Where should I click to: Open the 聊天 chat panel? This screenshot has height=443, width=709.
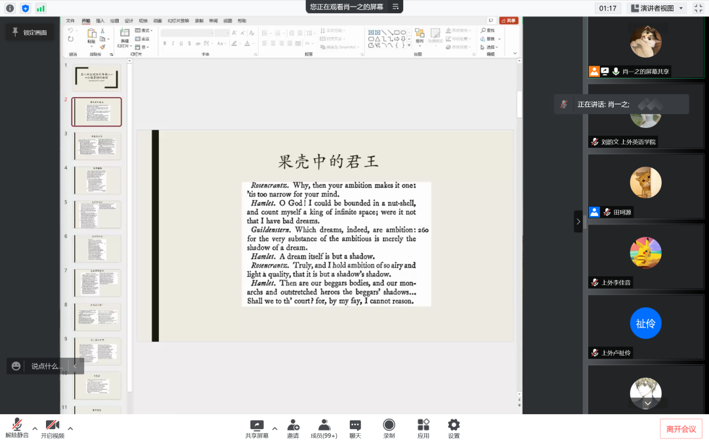pos(355,429)
